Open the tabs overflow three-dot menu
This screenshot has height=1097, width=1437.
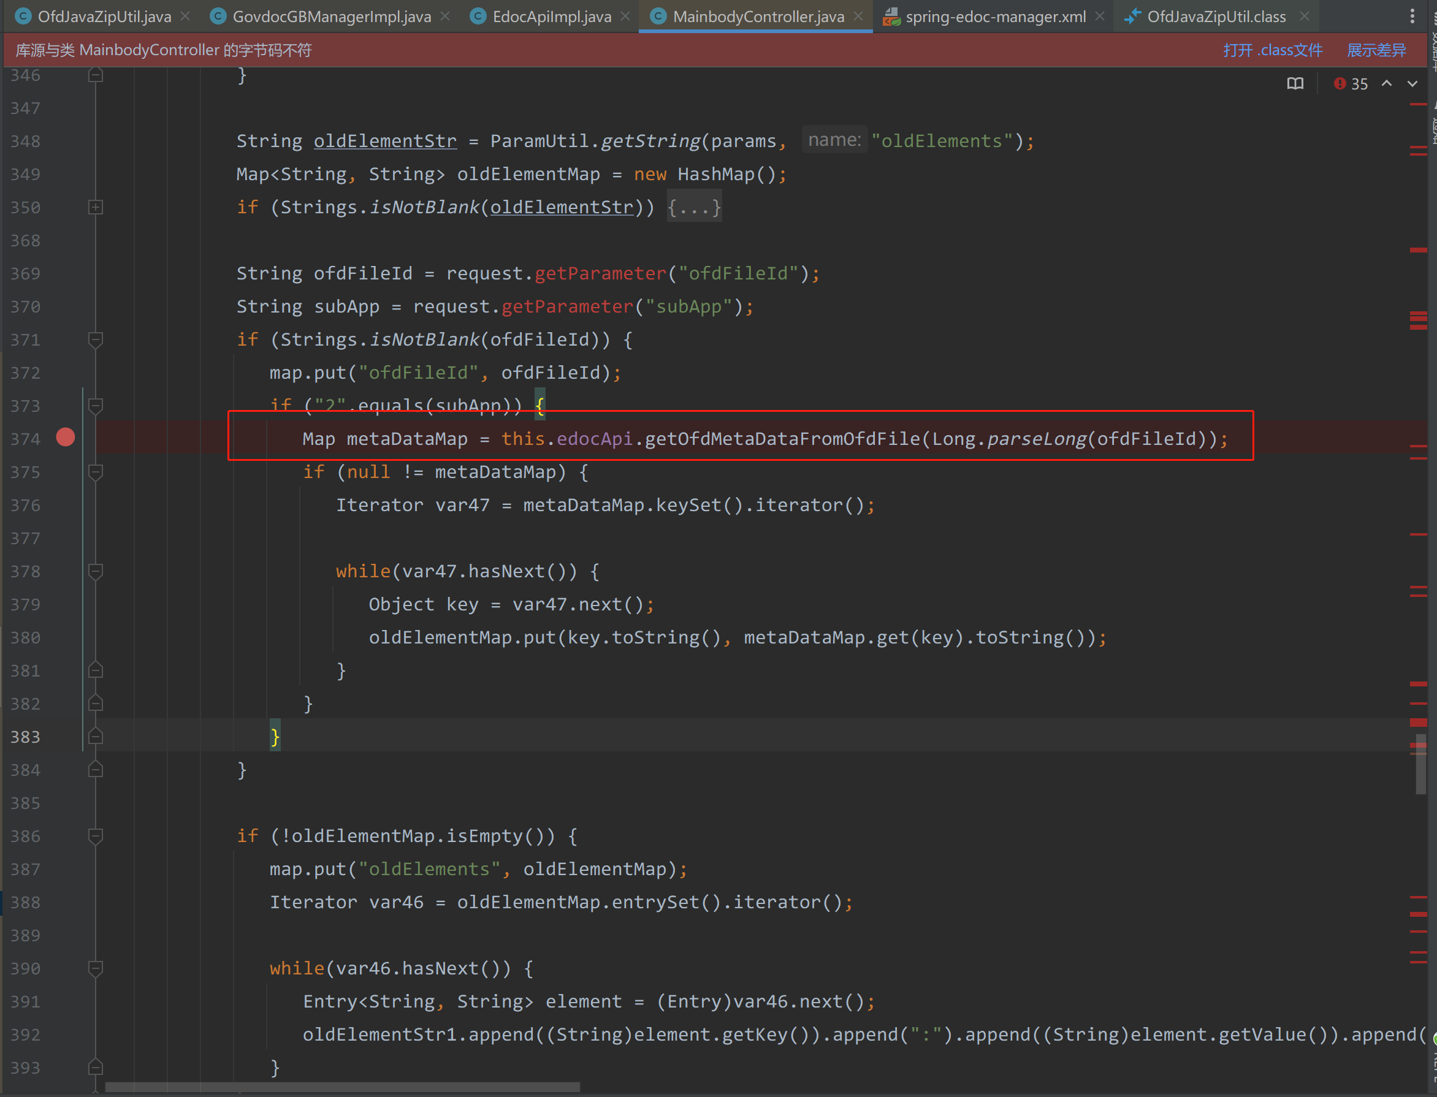1412,17
